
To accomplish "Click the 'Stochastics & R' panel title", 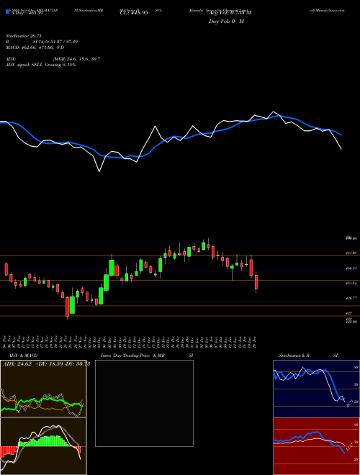I will click(294, 356).
